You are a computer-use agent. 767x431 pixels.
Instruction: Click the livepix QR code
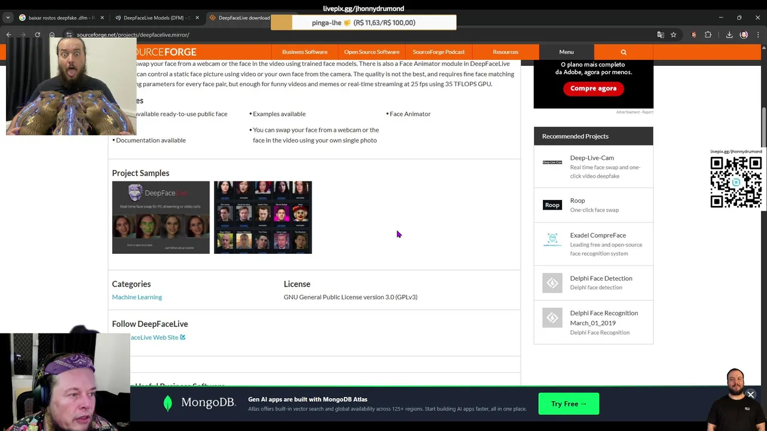pyautogui.click(x=736, y=182)
